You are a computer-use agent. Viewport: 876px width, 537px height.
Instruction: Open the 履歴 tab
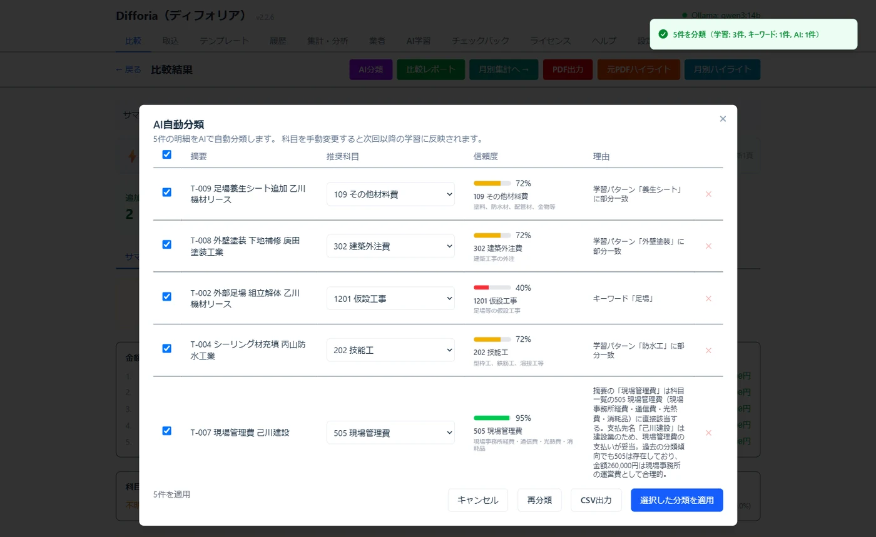click(278, 41)
